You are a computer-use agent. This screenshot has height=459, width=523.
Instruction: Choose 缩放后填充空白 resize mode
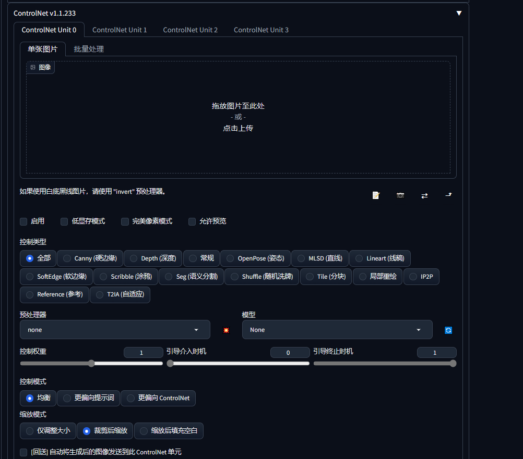pos(168,431)
